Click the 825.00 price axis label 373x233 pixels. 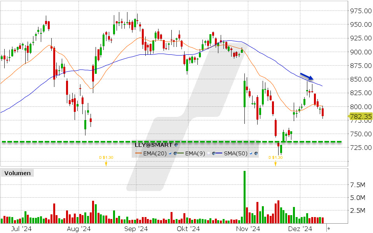(x=361, y=93)
